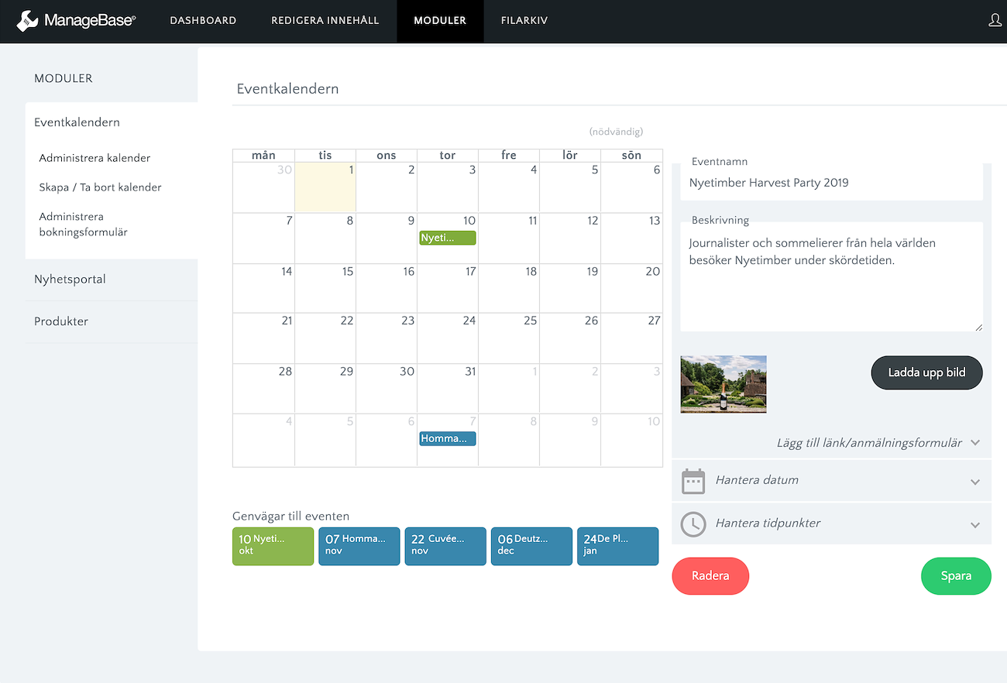Viewport: 1007px width, 683px height.
Task: Select the 22 nov Cuvée event shortcut
Action: coord(445,546)
